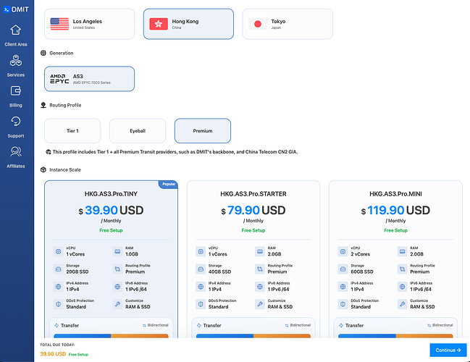The width and height of the screenshot is (470, 362).
Task: Select Los Angeles location
Action: pyautogui.click(x=89, y=24)
